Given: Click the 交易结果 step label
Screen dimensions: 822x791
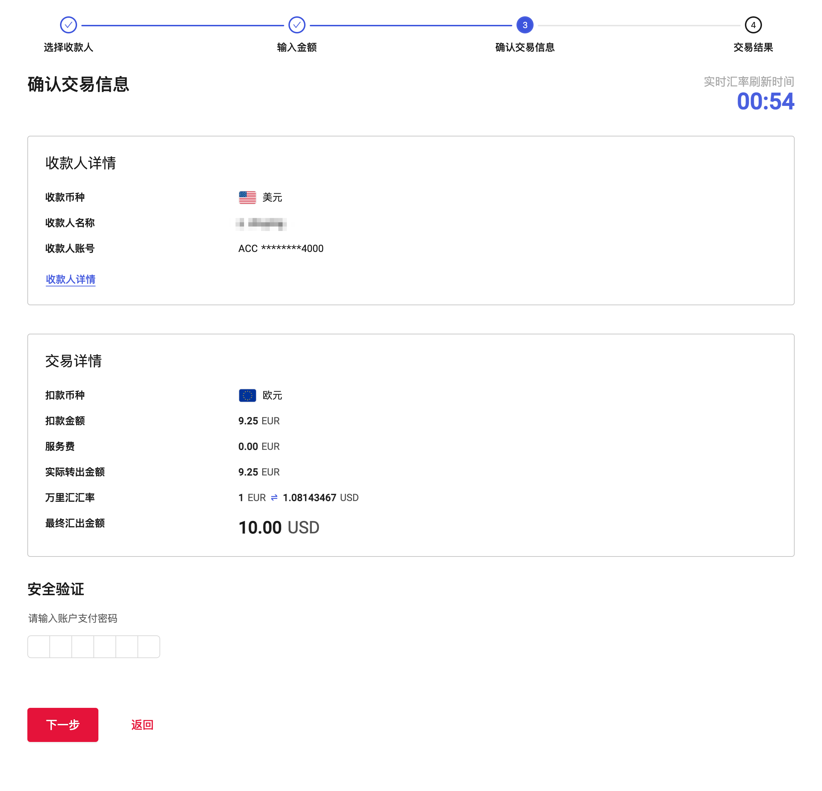Looking at the screenshot, I should [753, 47].
